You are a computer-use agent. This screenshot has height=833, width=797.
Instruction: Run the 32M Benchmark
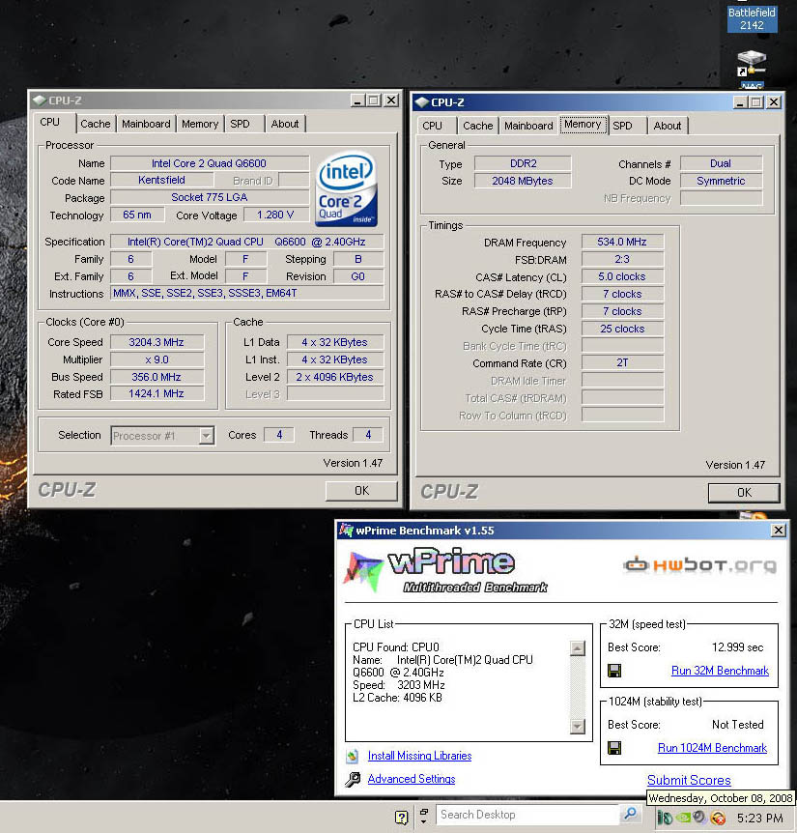pyautogui.click(x=720, y=671)
